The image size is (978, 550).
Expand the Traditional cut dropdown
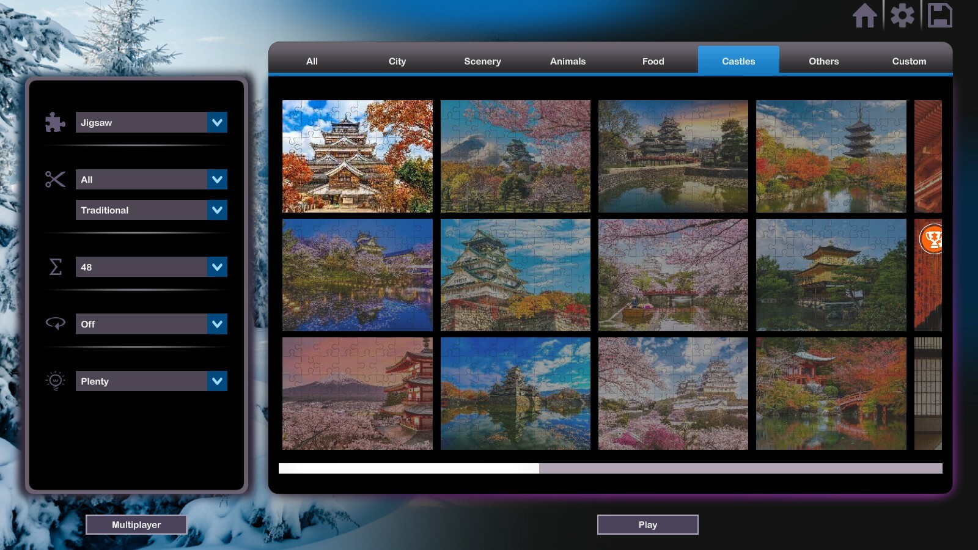click(151, 210)
